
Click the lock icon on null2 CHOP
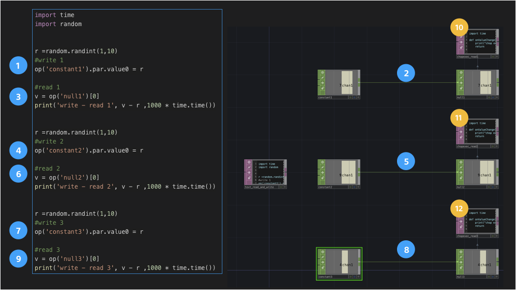click(x=461, y=177)
